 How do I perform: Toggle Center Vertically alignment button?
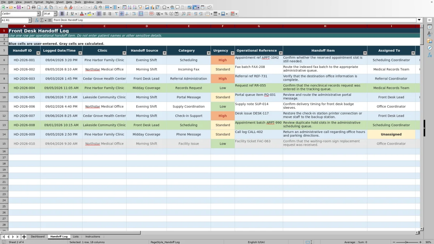click(x=122, y=14)
